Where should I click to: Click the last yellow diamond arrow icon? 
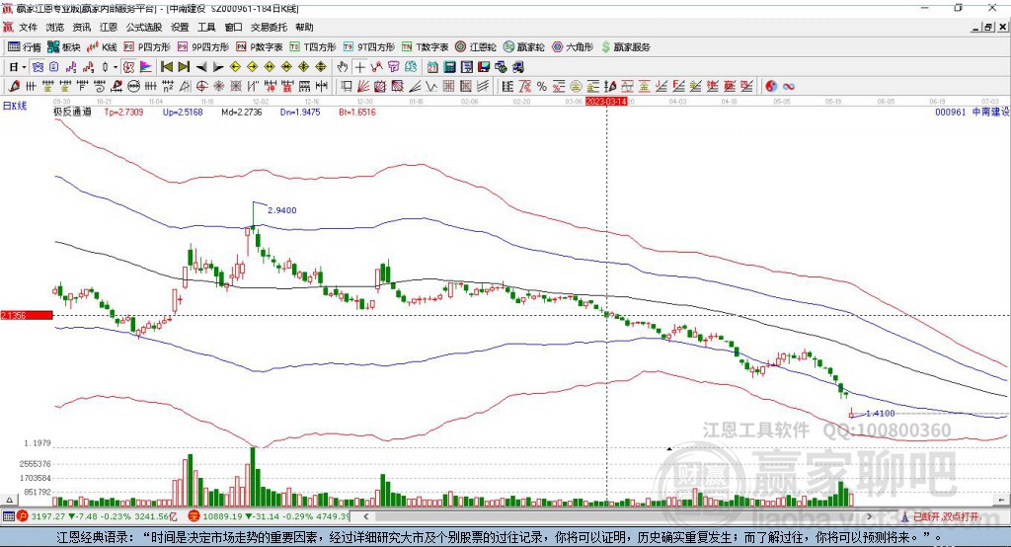click(321, 67)
